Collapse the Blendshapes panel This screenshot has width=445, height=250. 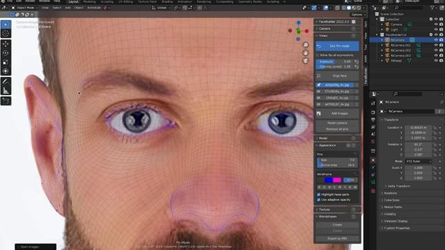coord(327,217)
